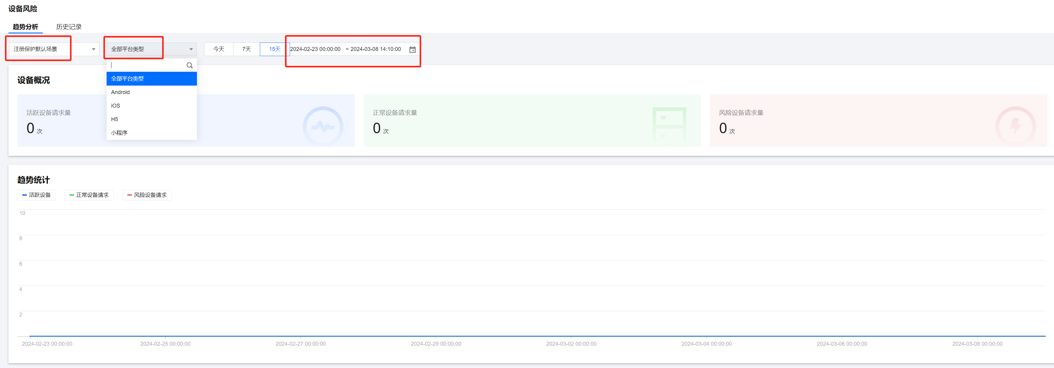Set time range to 7天

pos(246,49)
